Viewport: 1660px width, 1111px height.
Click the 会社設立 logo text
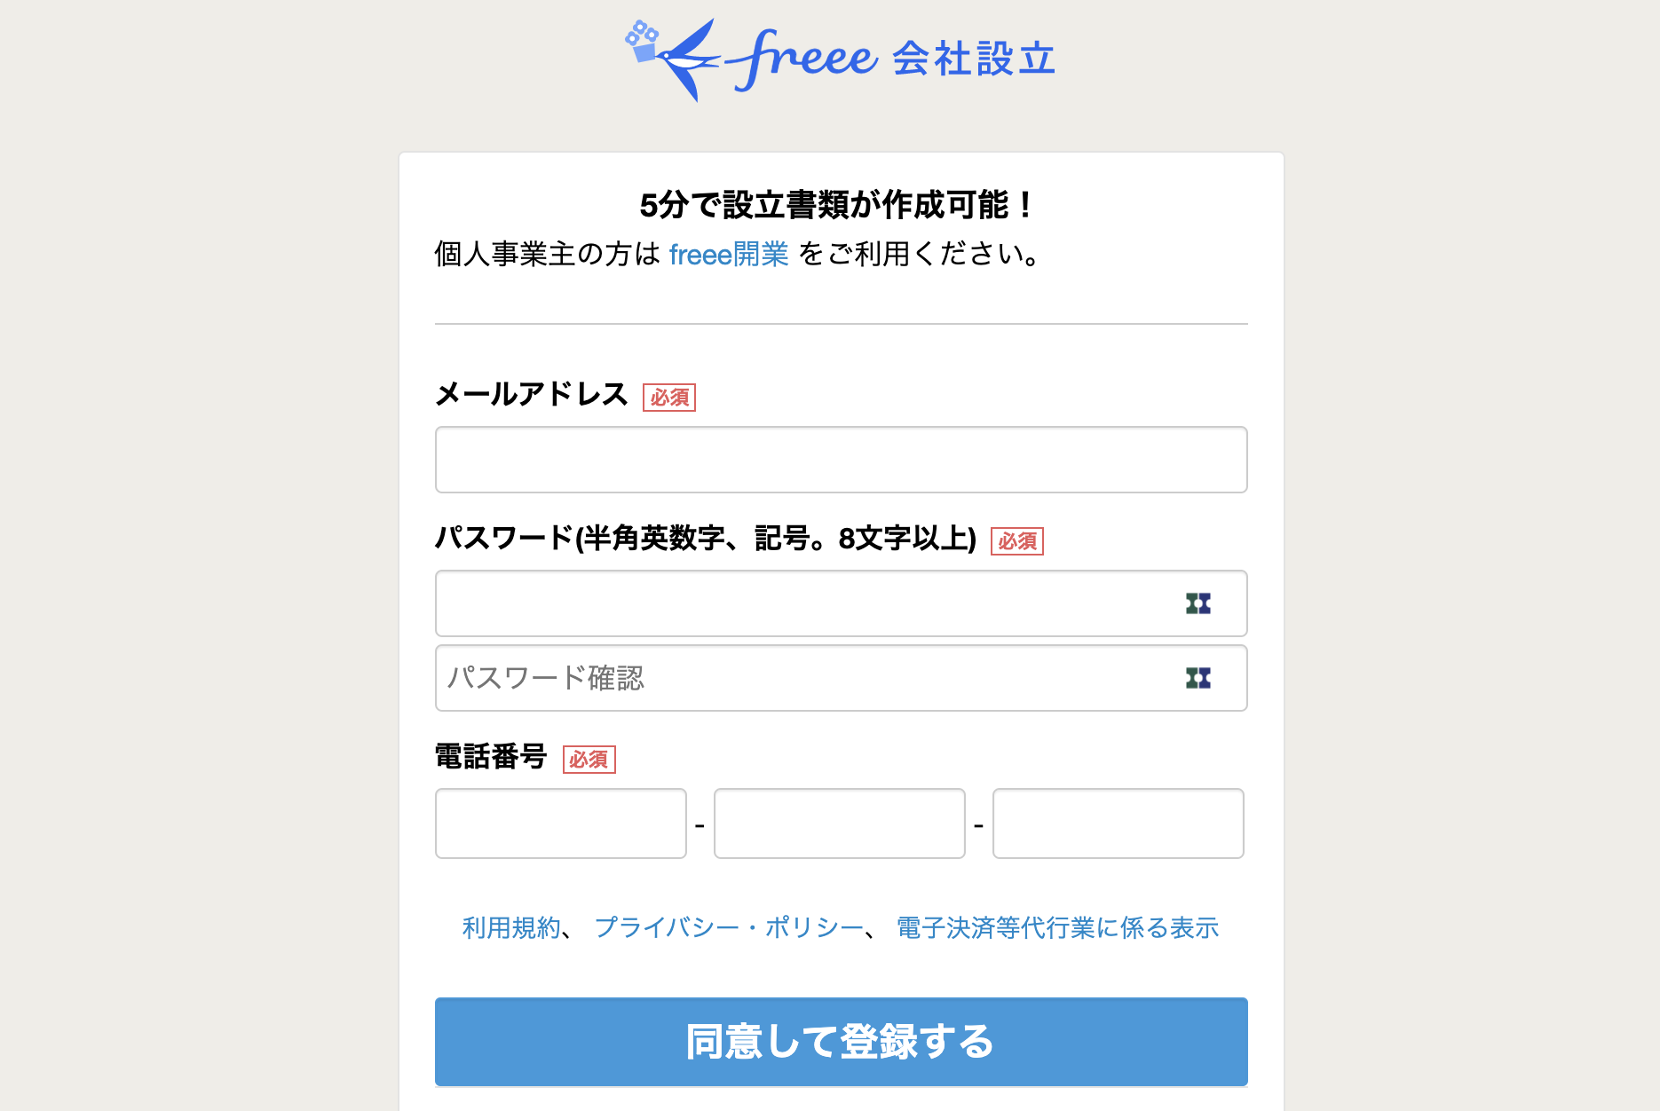coord(973,59)
